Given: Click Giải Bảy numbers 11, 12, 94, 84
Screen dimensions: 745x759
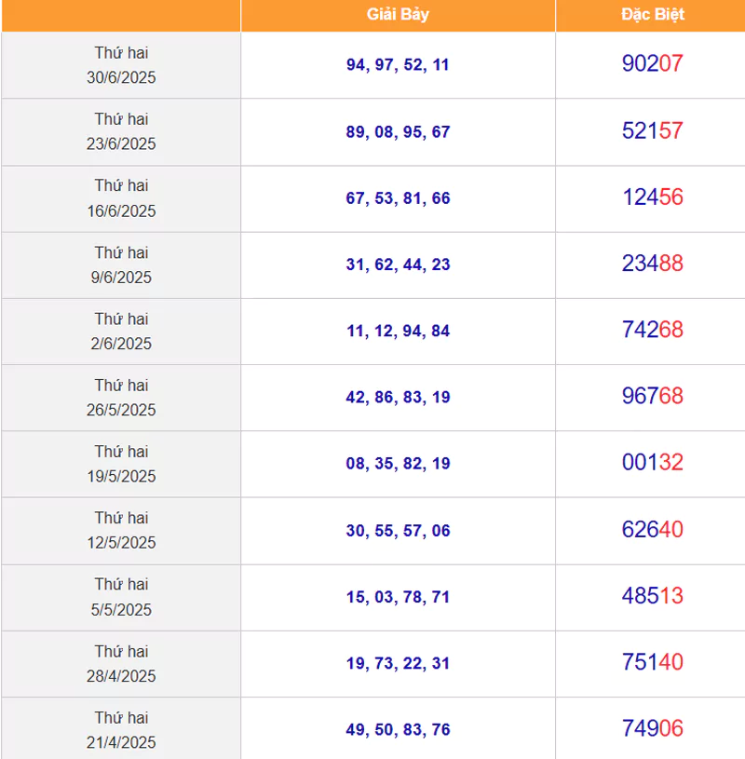Looking at the screenshot, I should 398,331.
